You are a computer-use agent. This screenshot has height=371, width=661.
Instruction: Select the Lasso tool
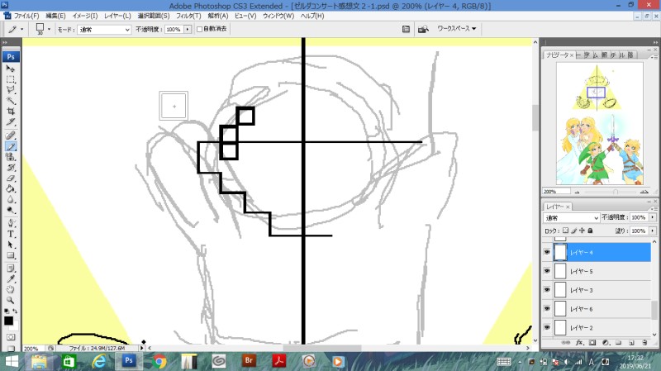click(x=11, y=90)
